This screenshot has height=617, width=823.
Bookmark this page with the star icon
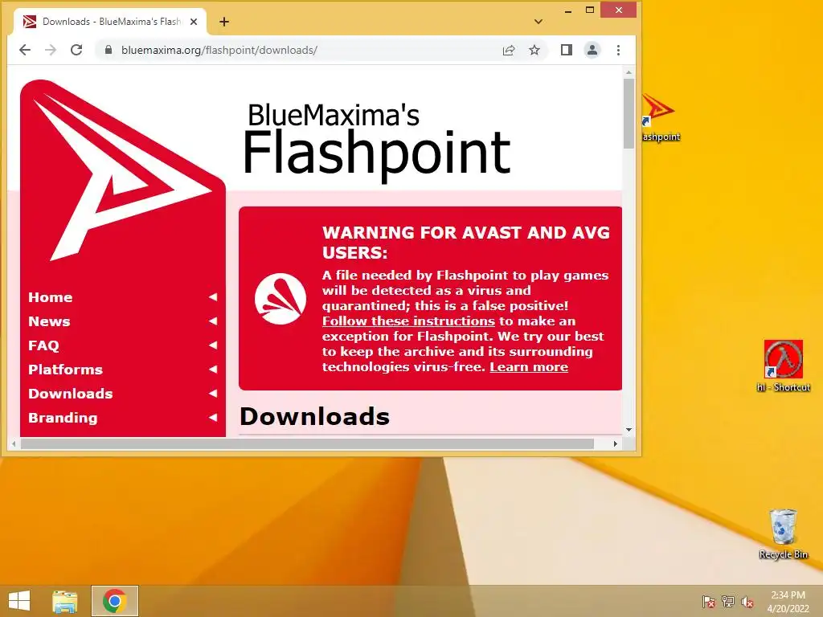point(534,50)
